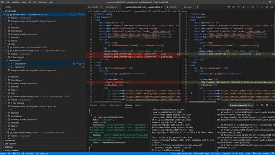275x155 pixels.
Task: Change the HTML language mode in status bar
Action: tap(248, 154)
